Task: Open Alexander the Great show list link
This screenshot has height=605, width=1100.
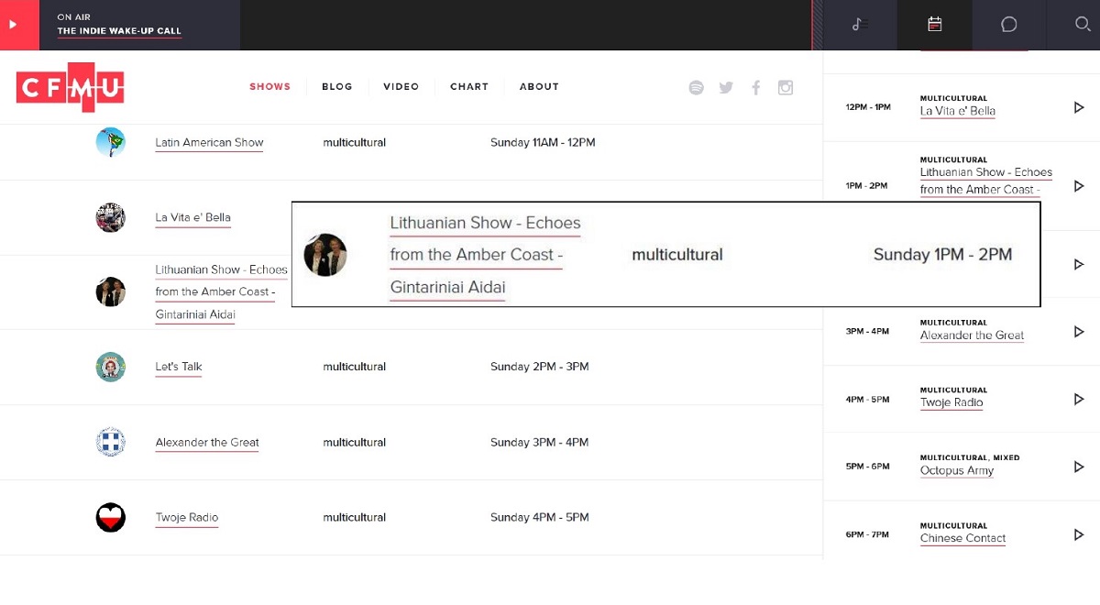Action: tap(207, 443)
